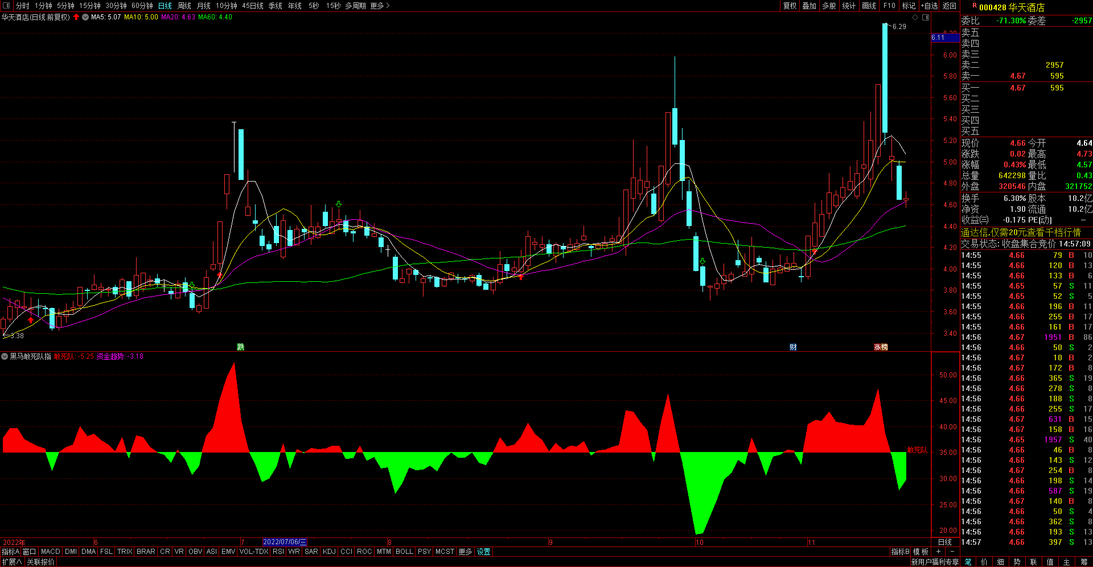
Task: Click the zoom-in plus button at bottom
Action: click(x=938, y=552)
